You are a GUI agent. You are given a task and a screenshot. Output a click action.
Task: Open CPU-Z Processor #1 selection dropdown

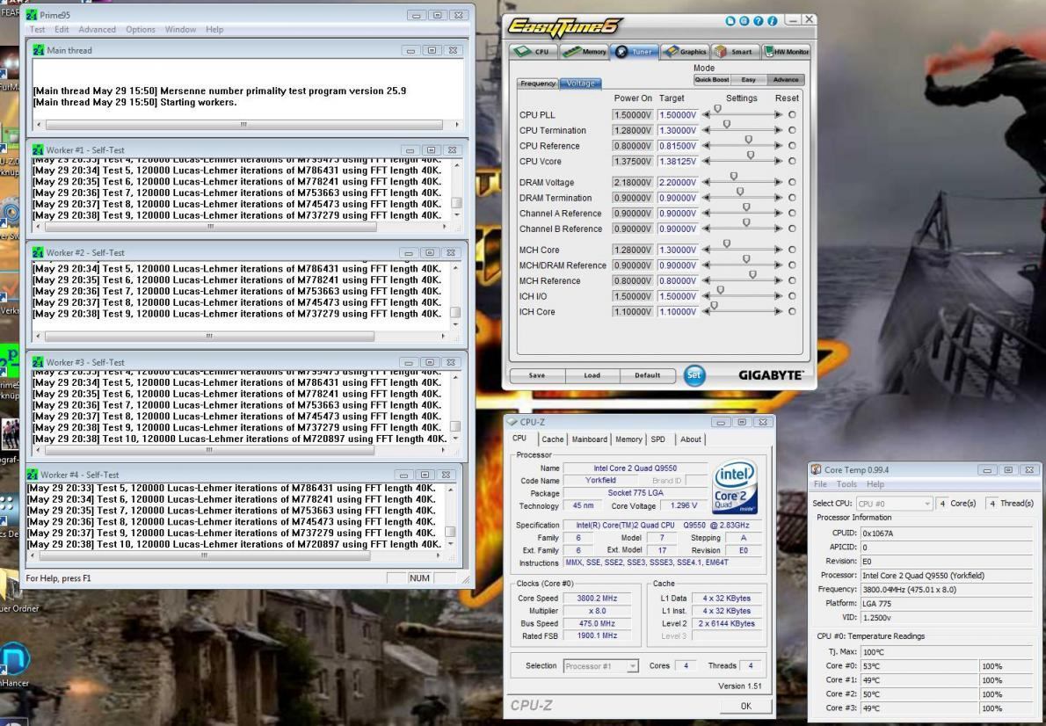601,666
